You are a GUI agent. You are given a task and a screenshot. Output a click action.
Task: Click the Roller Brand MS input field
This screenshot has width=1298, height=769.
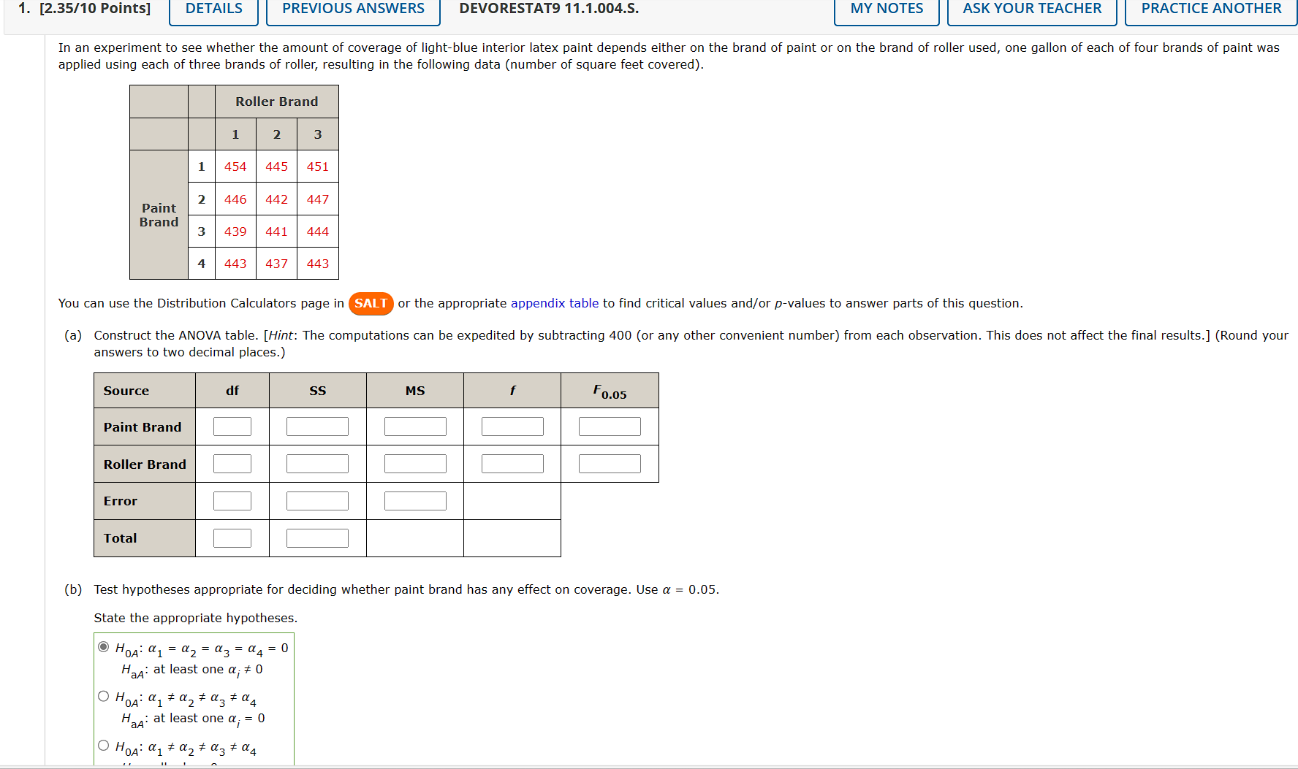point(415,463)
